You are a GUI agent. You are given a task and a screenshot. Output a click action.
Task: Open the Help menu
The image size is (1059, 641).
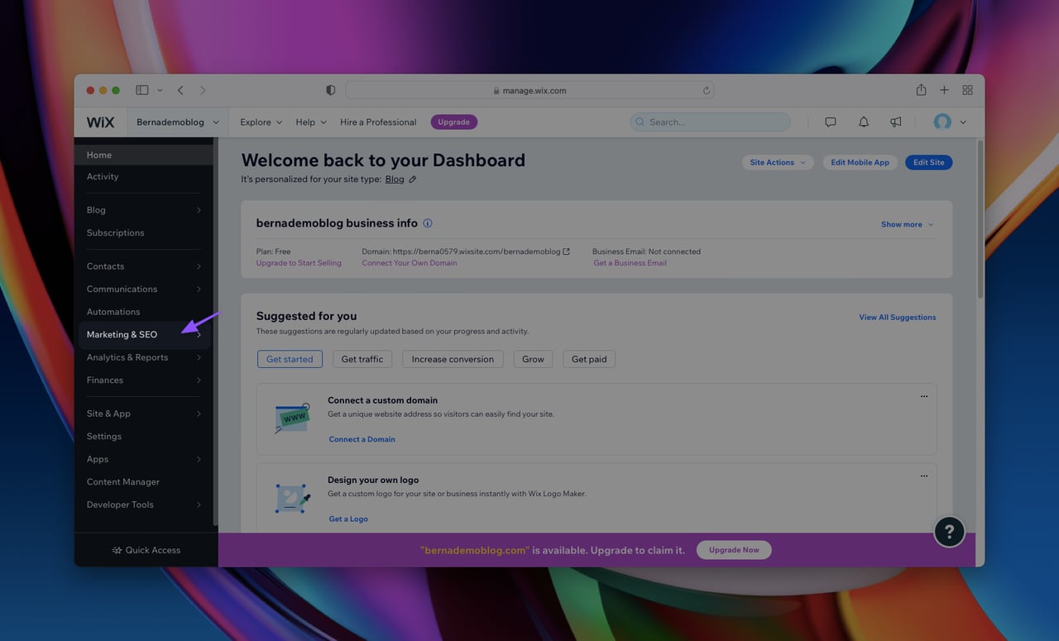click(x=311, y=122)
